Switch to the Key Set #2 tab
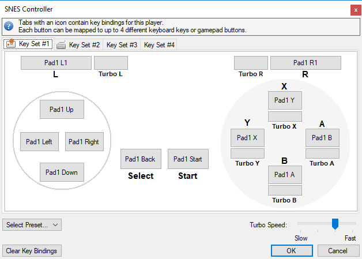The width and height of the screenshot is (362, 259). pyautogui.click(x=78, y=45)
